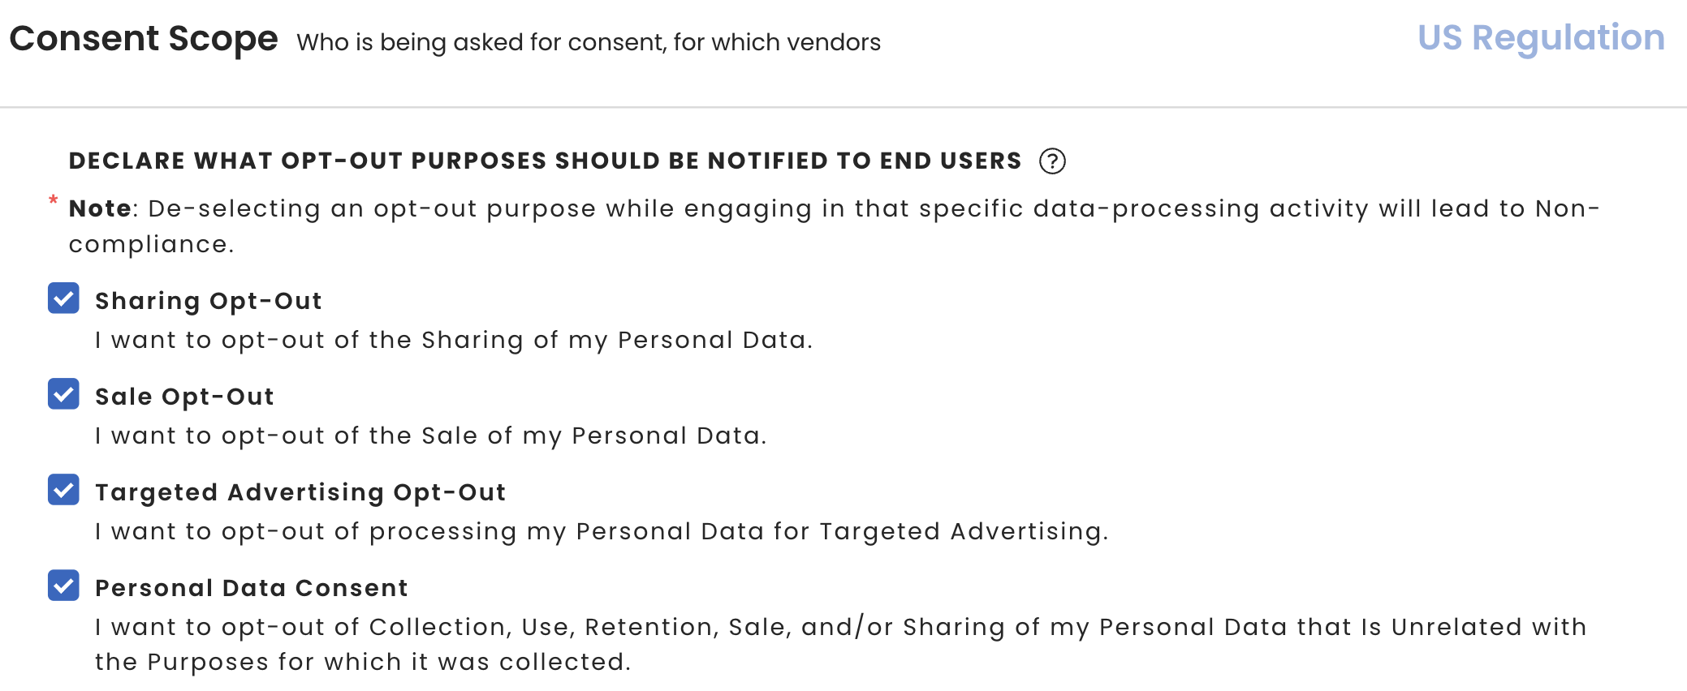This screenshot has width=1687, height=691.
Task: Click the US Regulation link
Action: coord(1541,38)
